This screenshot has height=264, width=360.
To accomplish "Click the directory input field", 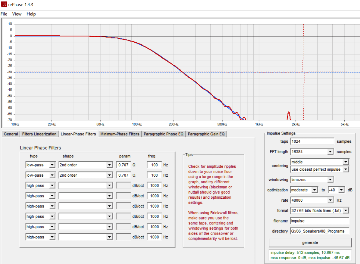I will click(319, 231).
